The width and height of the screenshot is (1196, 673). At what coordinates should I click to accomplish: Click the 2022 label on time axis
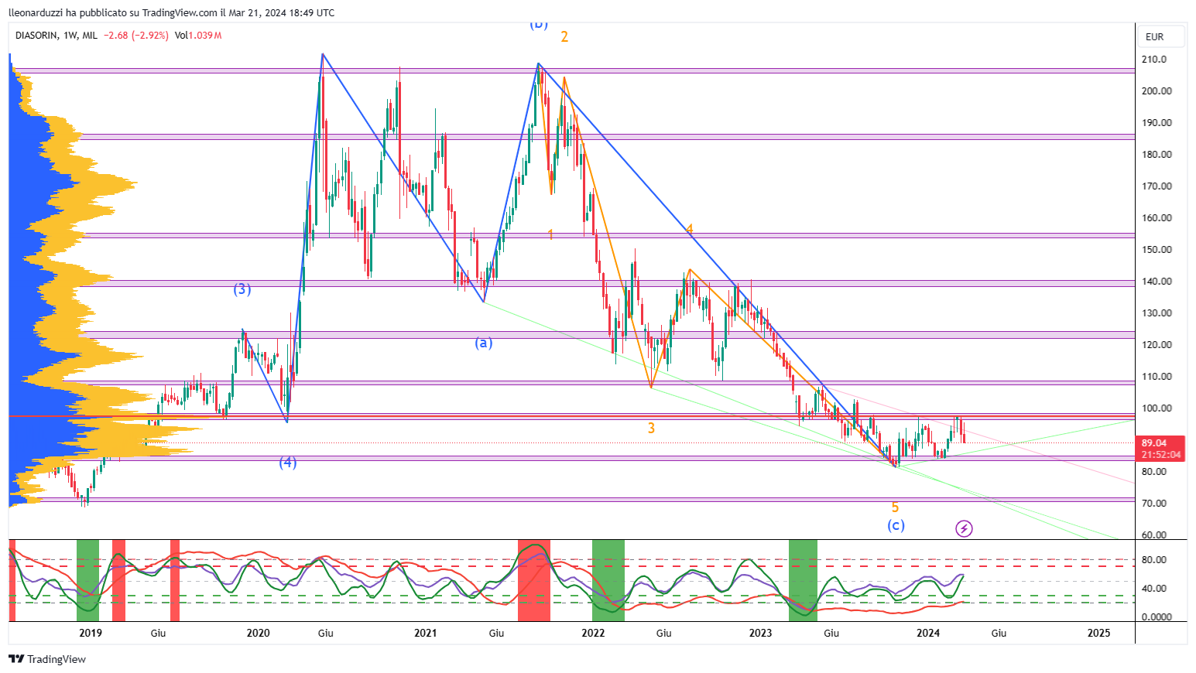tap(593, 633)
